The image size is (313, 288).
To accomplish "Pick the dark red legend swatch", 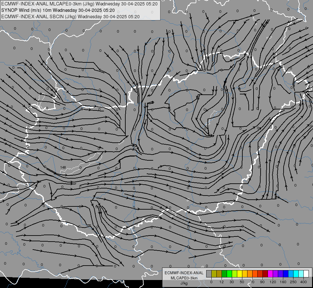I will [x=265, y=274].
